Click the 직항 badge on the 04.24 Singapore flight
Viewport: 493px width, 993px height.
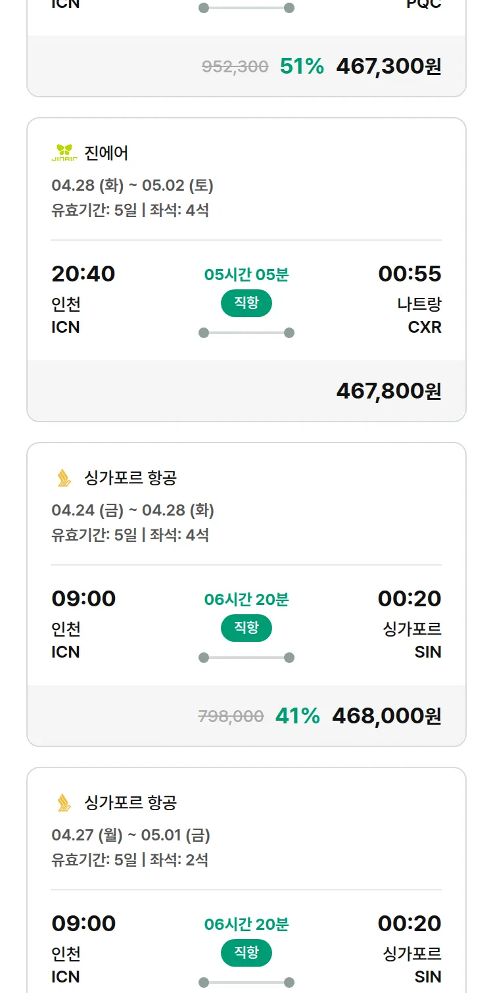tap(246, 628)
